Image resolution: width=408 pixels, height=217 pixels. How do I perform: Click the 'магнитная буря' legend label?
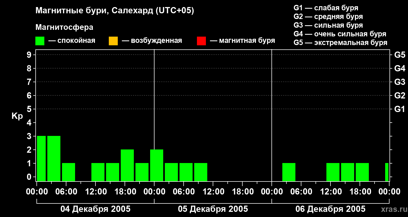pos(247,41)
